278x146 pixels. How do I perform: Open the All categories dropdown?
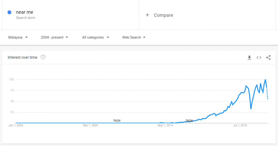click(x=96, y=37)
